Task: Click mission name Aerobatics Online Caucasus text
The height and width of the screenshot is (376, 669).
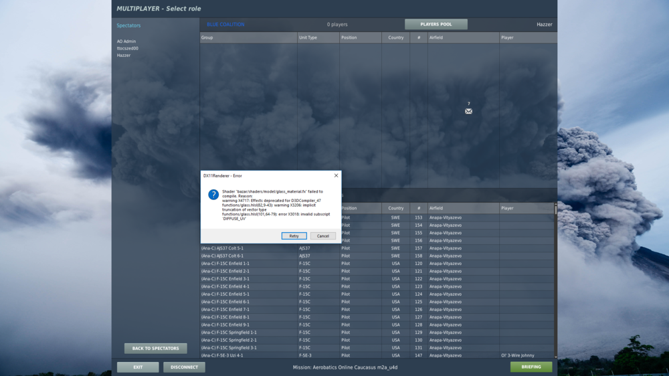Action: pyautogui.click(x=345, y=367)
